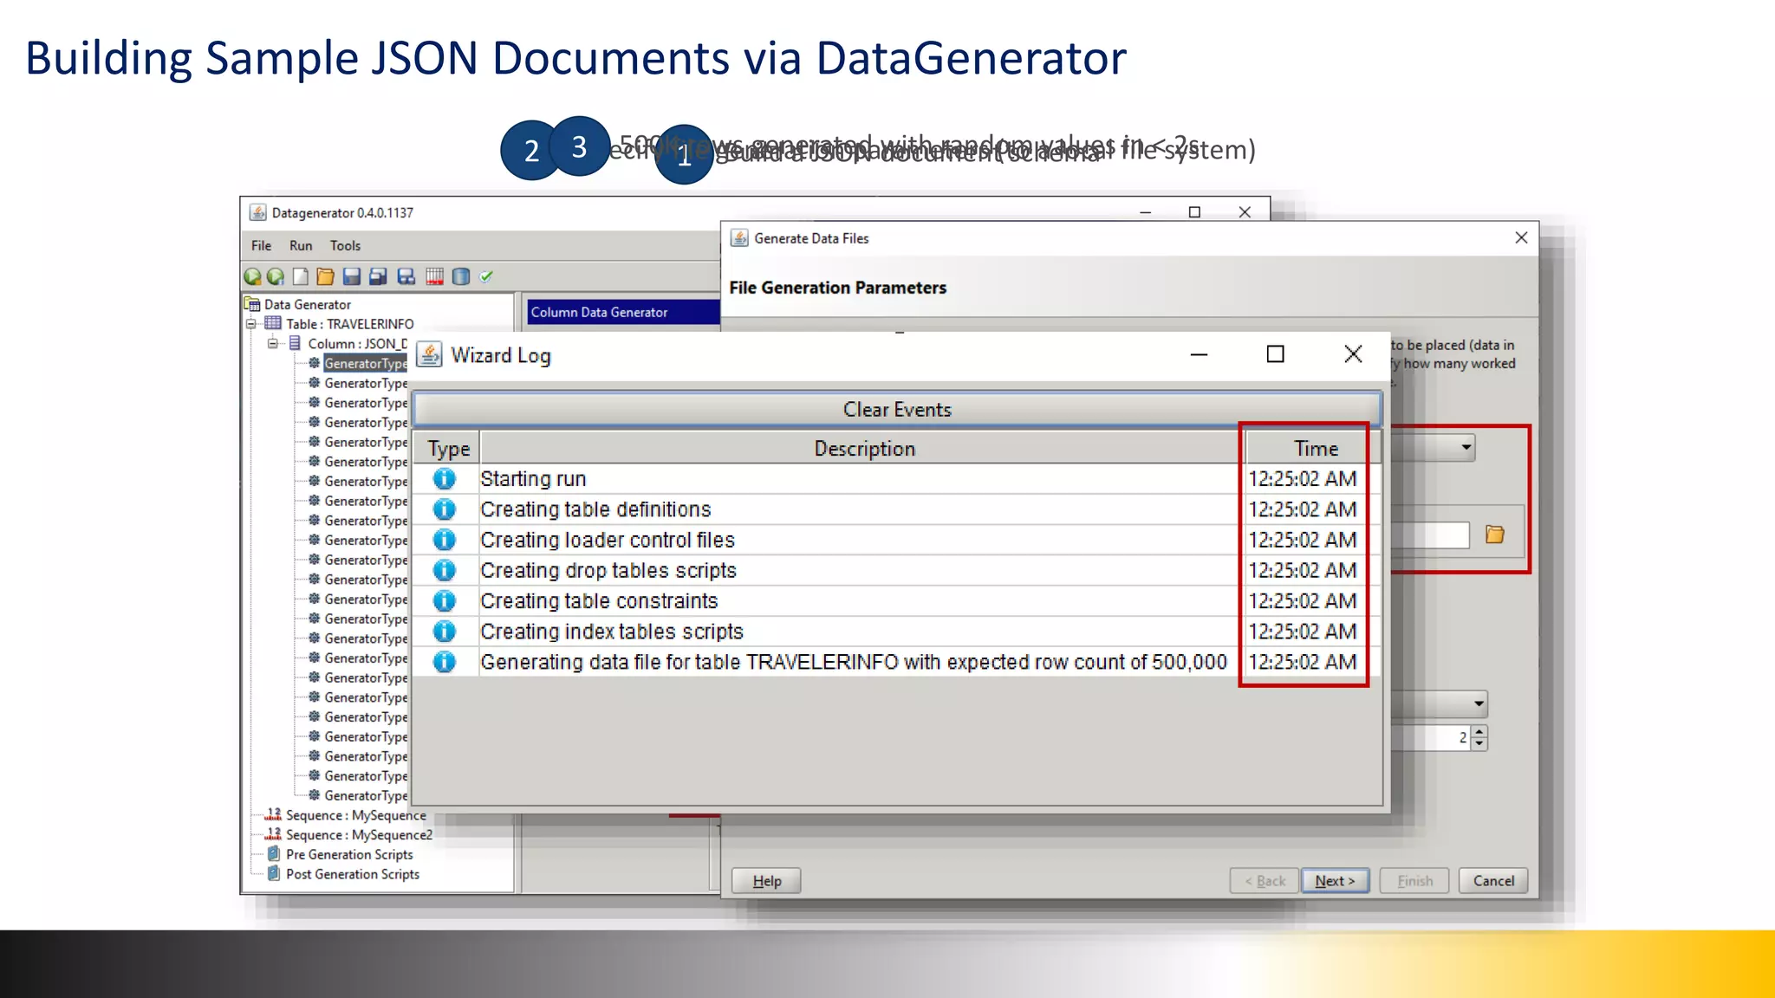1775x998 pixels.
Task: Click the up arrow of the spinner showing 2
Action: (1479, 732)
